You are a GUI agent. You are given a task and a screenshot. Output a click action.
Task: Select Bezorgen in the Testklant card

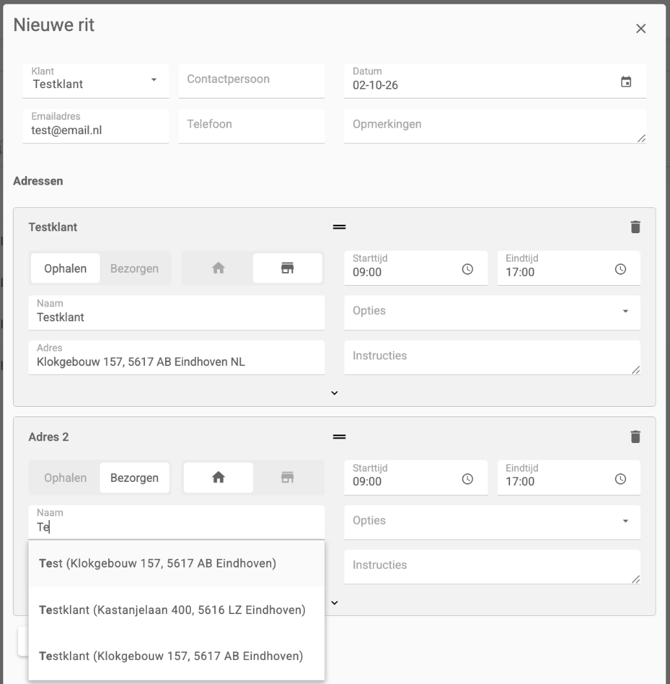tap(134, 268)
